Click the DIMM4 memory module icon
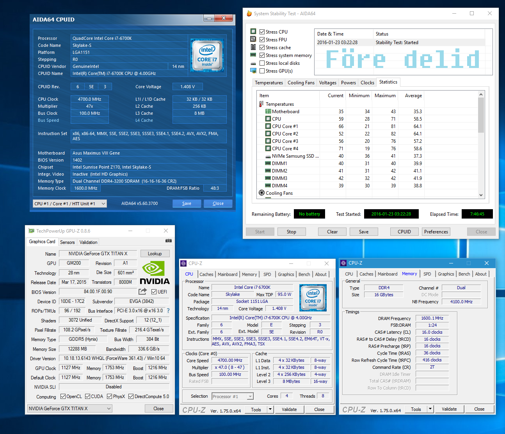Image resolution: width=505 pixels, height=434 pixels. tap(268, 186)
